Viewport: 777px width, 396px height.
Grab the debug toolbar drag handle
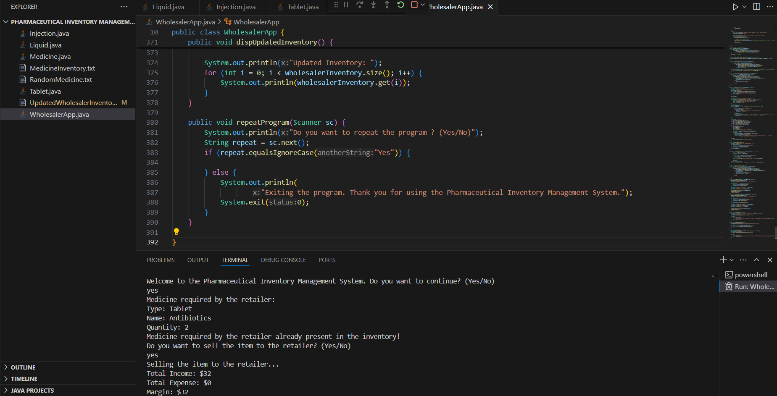(x=336, y=5)
